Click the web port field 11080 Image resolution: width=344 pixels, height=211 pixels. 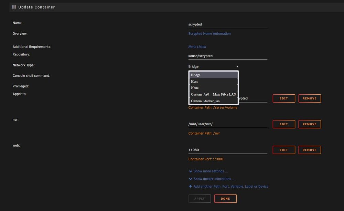coord(228,150)
